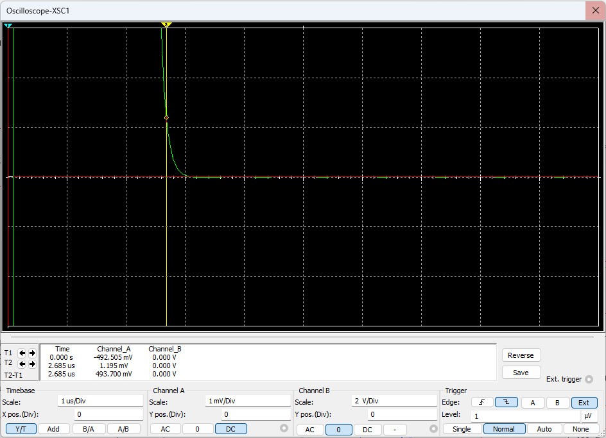
Task: Open Channel A Scale field
Action: pyautogui.click(x=248, y=401)
